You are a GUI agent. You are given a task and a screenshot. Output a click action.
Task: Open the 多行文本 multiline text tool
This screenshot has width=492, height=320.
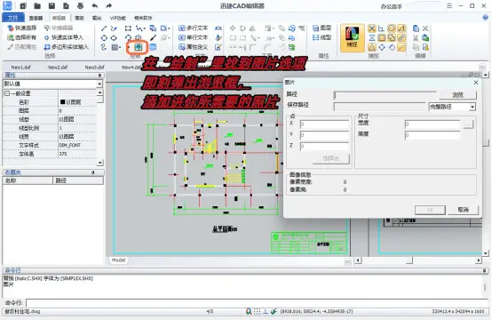point(194,28)
